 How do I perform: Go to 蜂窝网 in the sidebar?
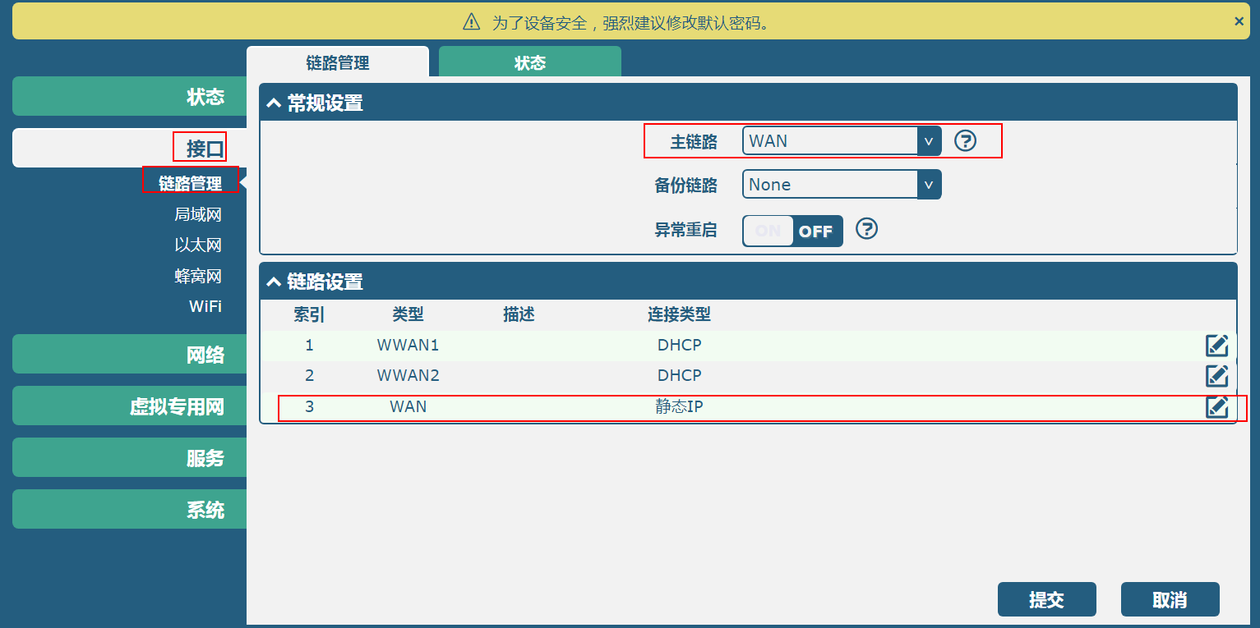tap(198, 277)
